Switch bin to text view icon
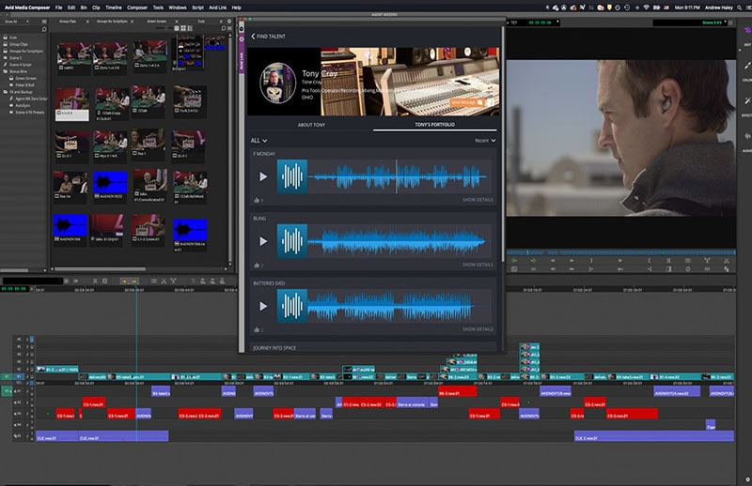752x486 pixels. coord(177,29)
